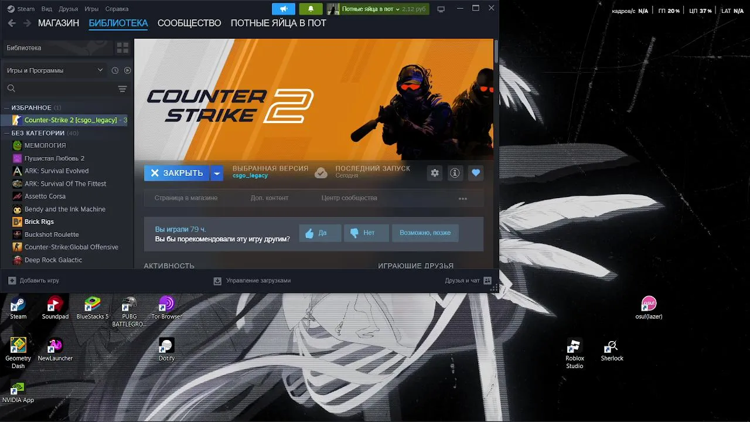This screenshot has height=422, width=750.
Task: Open NVIDIA App desktop shortcut
Action: (18, 392)
